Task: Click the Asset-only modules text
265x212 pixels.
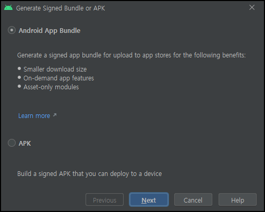Action: pos(51,87)
